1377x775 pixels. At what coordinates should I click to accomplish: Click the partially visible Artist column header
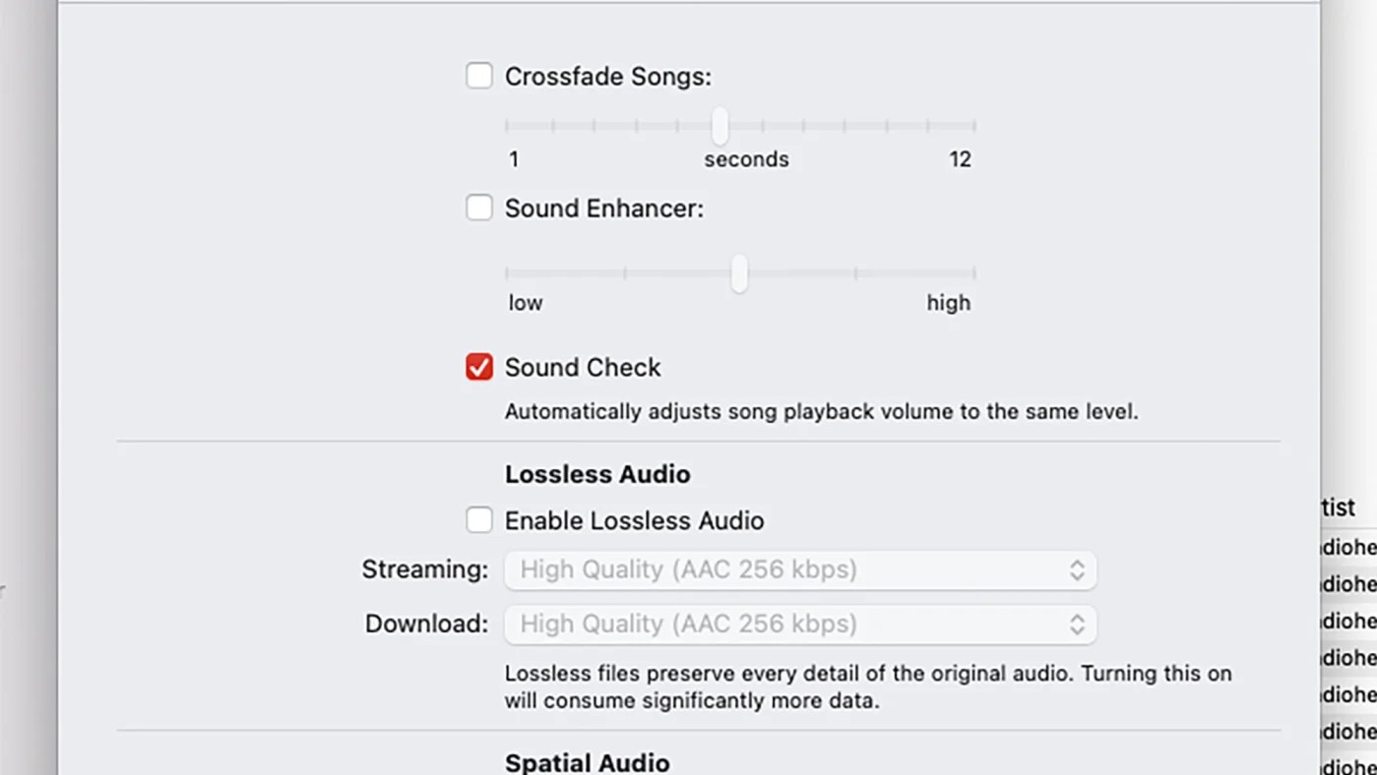click(1339, 507)
